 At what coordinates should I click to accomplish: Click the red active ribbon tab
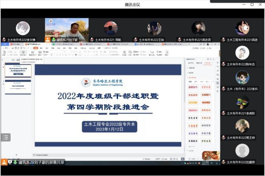coord(36,48)
